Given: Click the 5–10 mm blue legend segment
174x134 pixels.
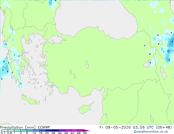Looking at the screenshot, I should pyautogui.click(x=30, y=130).
